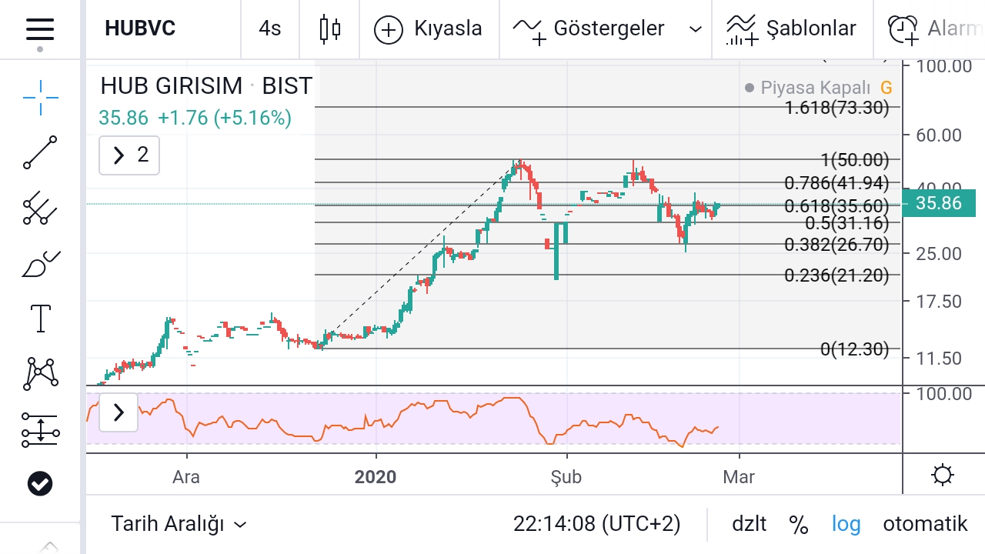Image resolution: width=985 pixels, height=554 pixels.
Task: Click the 0.786(41.94) Fibonacci level label
Action: click(836, 183)
